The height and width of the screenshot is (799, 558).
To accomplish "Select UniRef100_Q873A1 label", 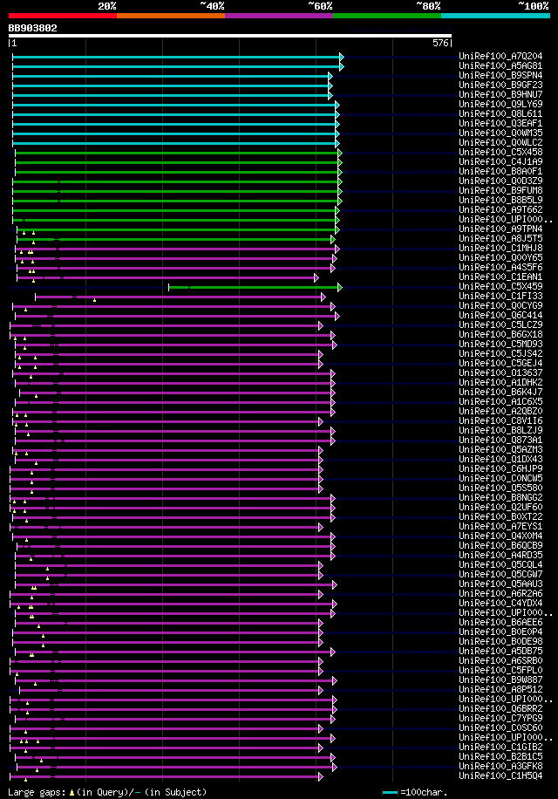I will click(500, 440).
